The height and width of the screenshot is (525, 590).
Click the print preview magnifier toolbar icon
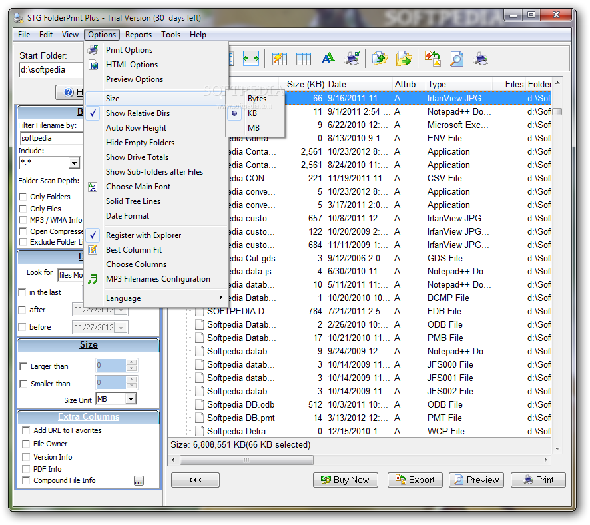pyautogui.click(x=456, y=59)
